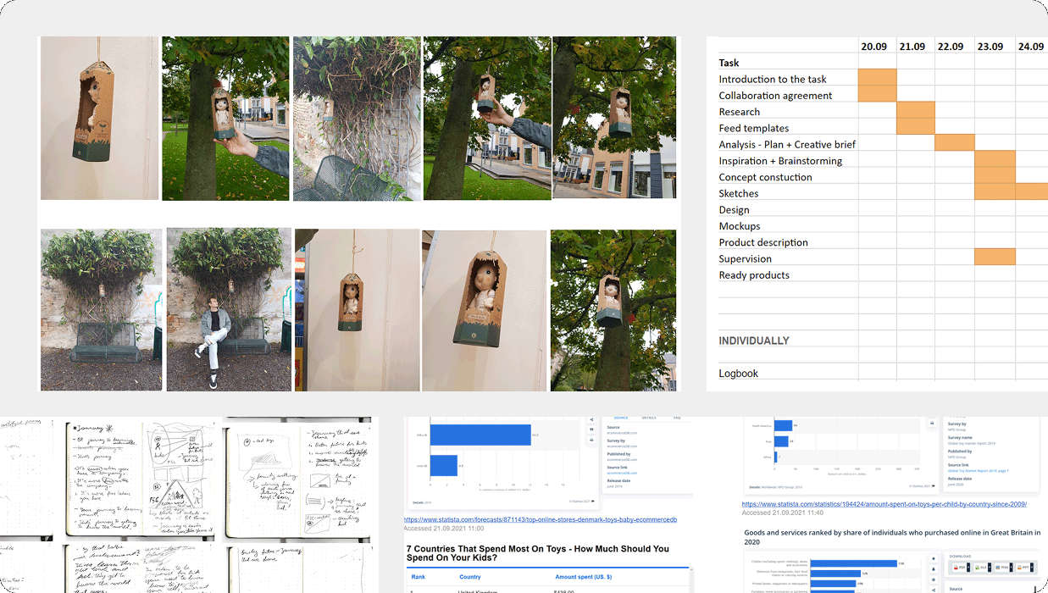Click the orange cell for Supervision on 23.09
This screenshot has height=593, width=1048.
coord(995,258)
